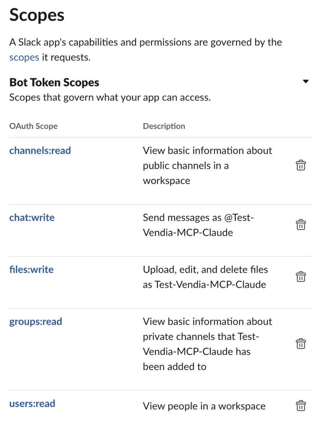Click the 'Bot Token Scopes' heading
The height and width of the screenshot is (429, 324).
click(x=54, y=82)
